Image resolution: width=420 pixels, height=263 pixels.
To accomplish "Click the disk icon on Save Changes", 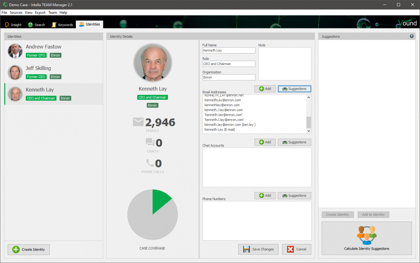I will tap(247, 249).
